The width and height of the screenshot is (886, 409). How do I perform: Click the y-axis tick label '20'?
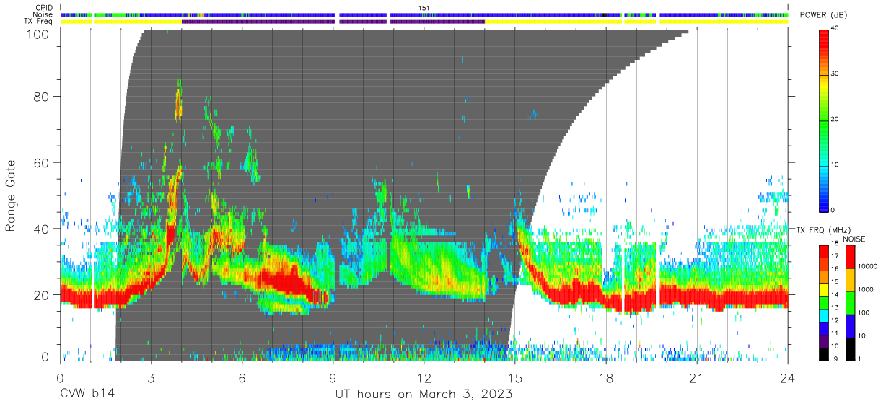pyautogui.click(x=43, y=294)
